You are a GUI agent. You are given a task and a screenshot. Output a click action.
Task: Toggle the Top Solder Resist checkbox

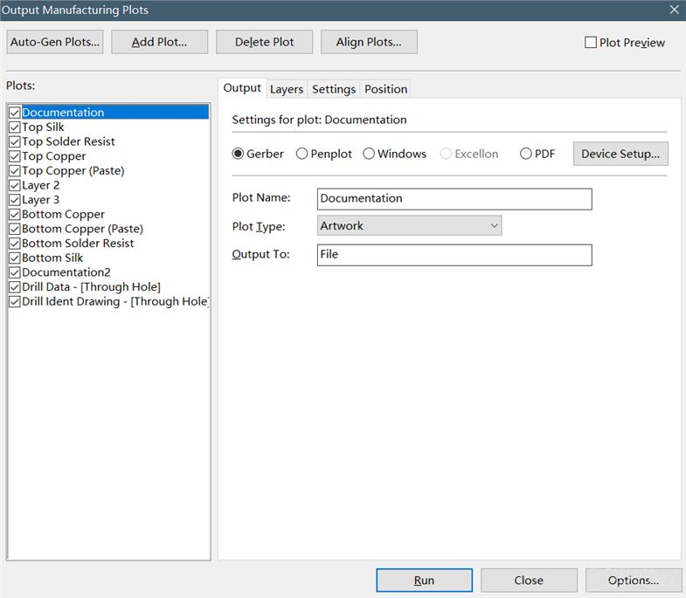point(15,141)
